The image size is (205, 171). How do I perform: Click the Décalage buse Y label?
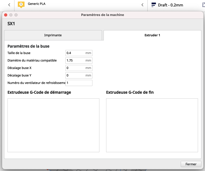click(x=19, y=75)
